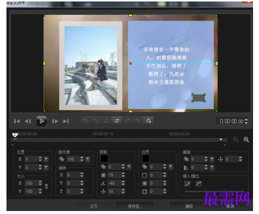Click the Rotation Z value field
The image size is (259, 214).
click(73, 191)
